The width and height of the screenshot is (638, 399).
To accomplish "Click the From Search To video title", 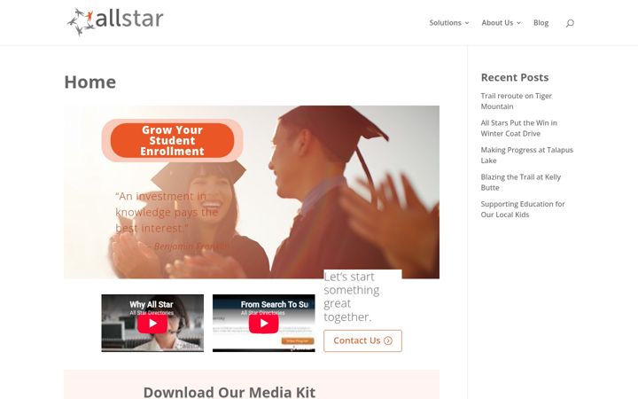I will 274,304.
